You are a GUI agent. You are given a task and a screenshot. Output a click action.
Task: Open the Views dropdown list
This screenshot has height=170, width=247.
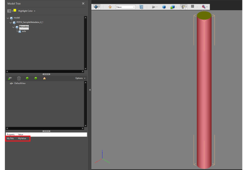click(125, 7)
